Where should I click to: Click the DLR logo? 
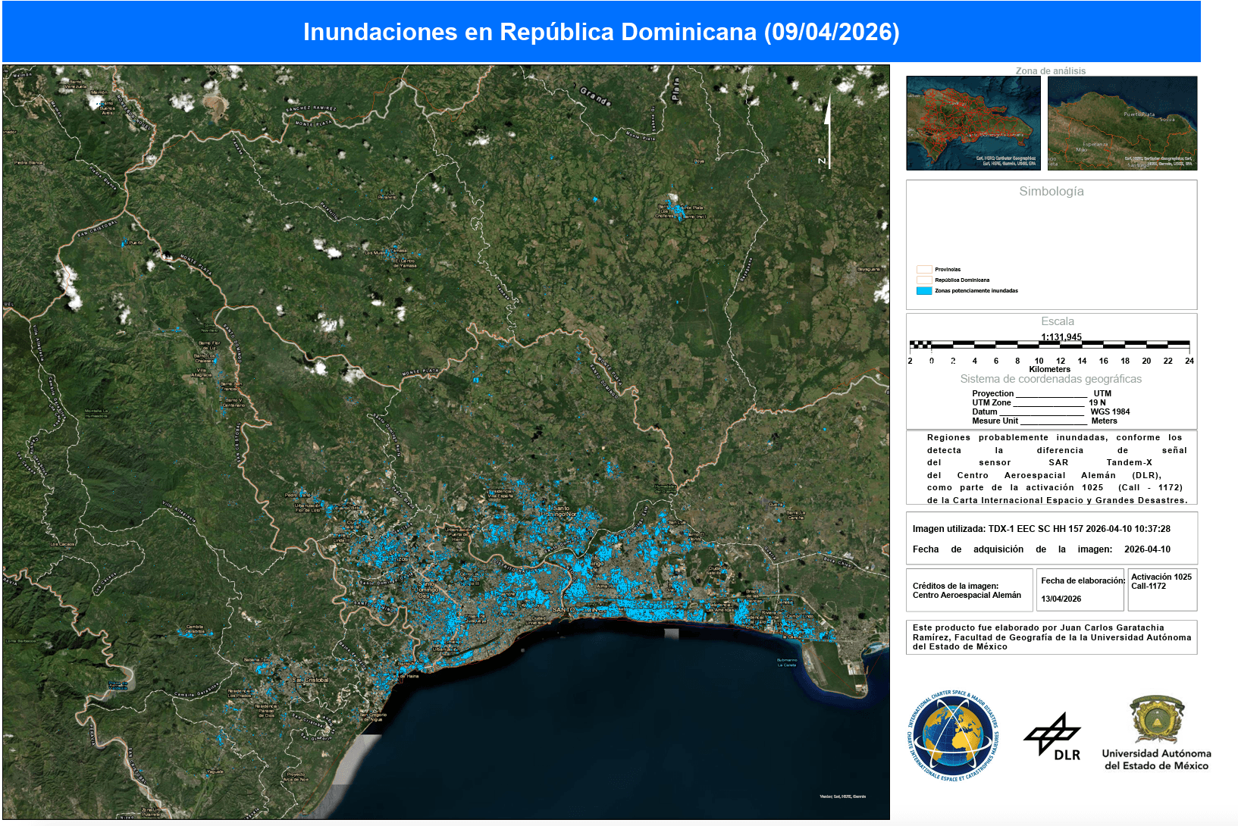[x=1053, y=737]
